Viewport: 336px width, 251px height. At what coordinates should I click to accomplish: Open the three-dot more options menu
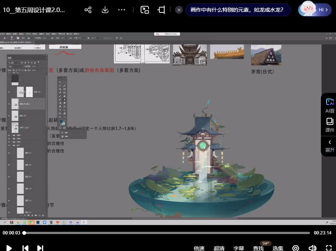point(122,10)
